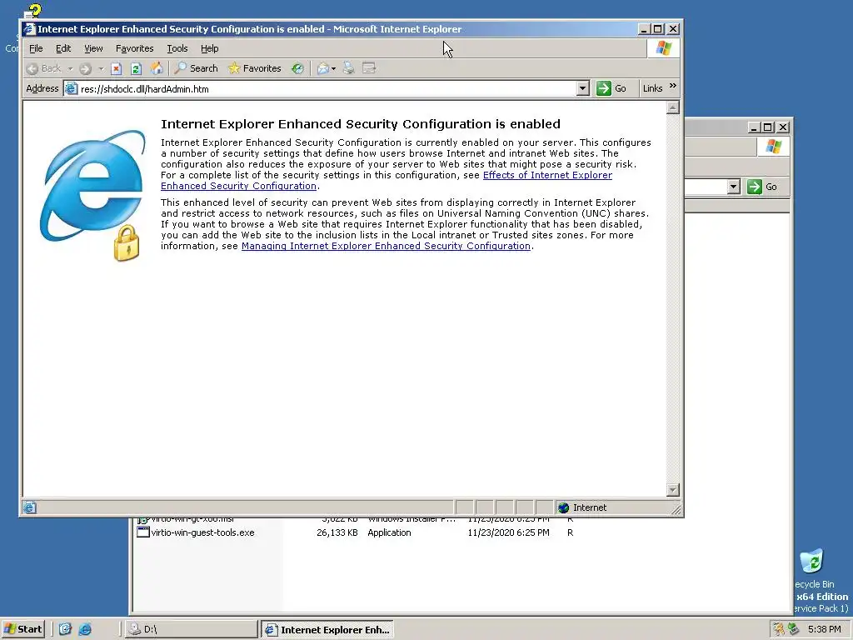This screenshot has width=853, height=640.
Task: Open the Start menu
Action: point(22,629)
